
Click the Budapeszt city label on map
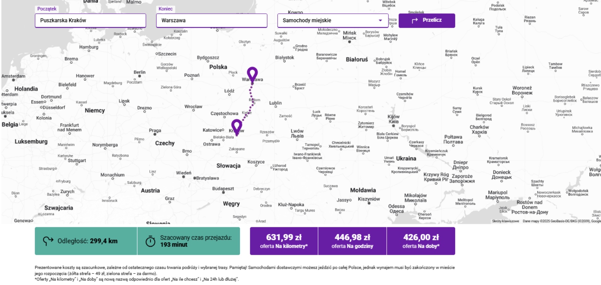point(223,189)
